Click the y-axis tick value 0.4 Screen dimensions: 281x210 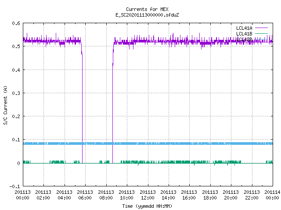pyautogui.click(x=16, y=70)
